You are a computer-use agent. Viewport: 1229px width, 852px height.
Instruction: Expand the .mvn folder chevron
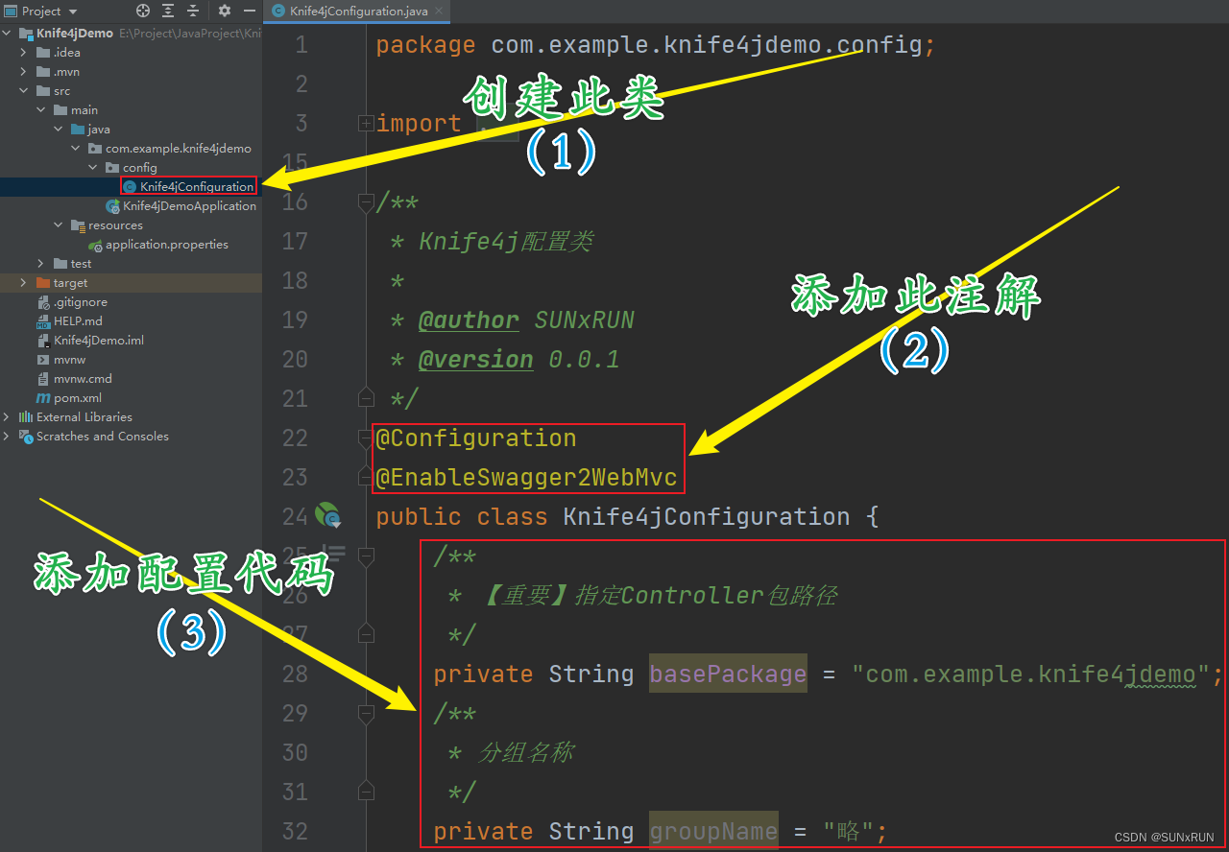click(24, 72)
